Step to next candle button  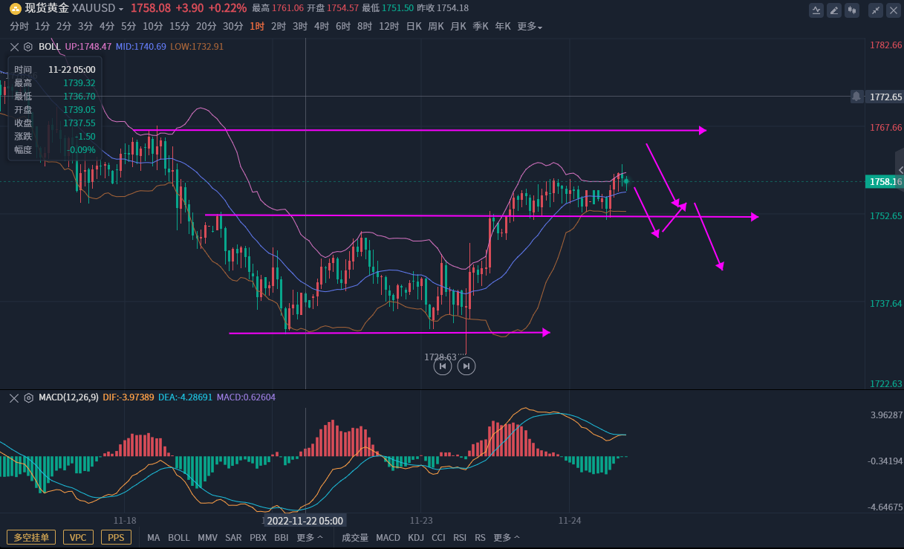[x=466, y=366]
